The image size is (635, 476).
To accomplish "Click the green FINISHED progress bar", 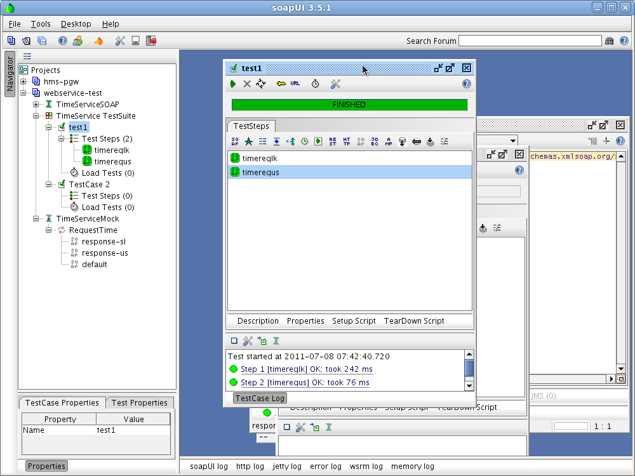I will [349, 105].
